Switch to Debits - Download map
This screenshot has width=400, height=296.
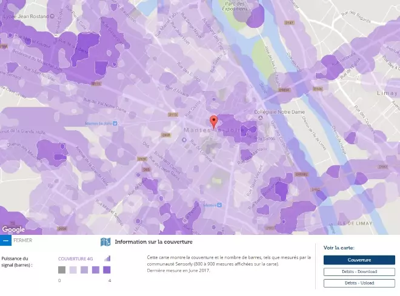(x=359, y=272)
